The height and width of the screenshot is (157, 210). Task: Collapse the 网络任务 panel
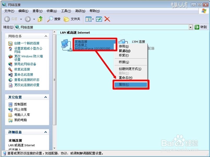tap(46, 36)
